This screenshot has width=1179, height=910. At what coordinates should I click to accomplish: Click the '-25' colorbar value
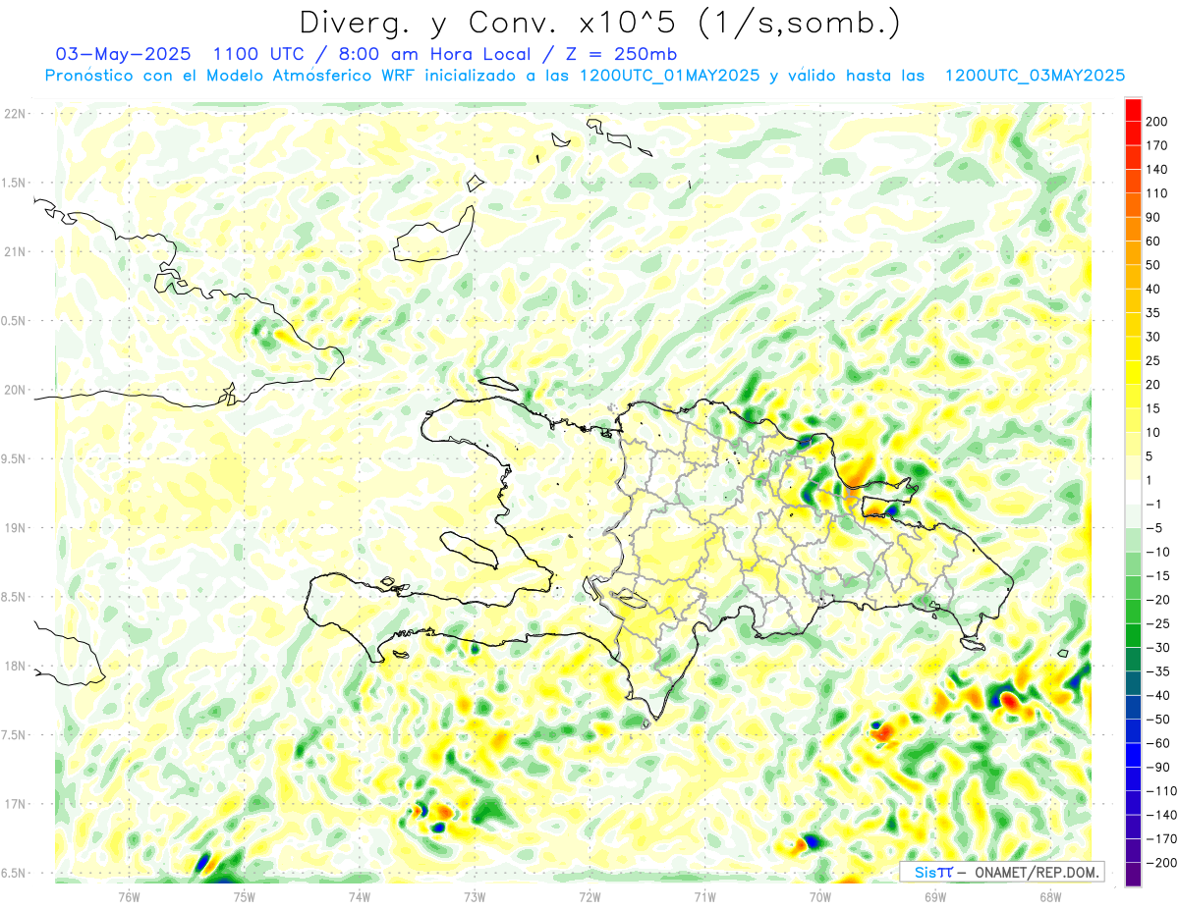1157,623
